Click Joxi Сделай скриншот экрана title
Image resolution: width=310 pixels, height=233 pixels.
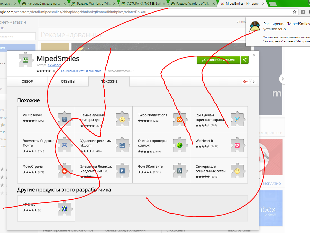click(x=210, y=117)
